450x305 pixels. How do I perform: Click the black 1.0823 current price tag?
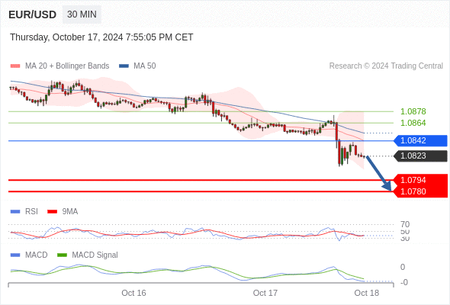pyautogui.click(x=420, y=156)
